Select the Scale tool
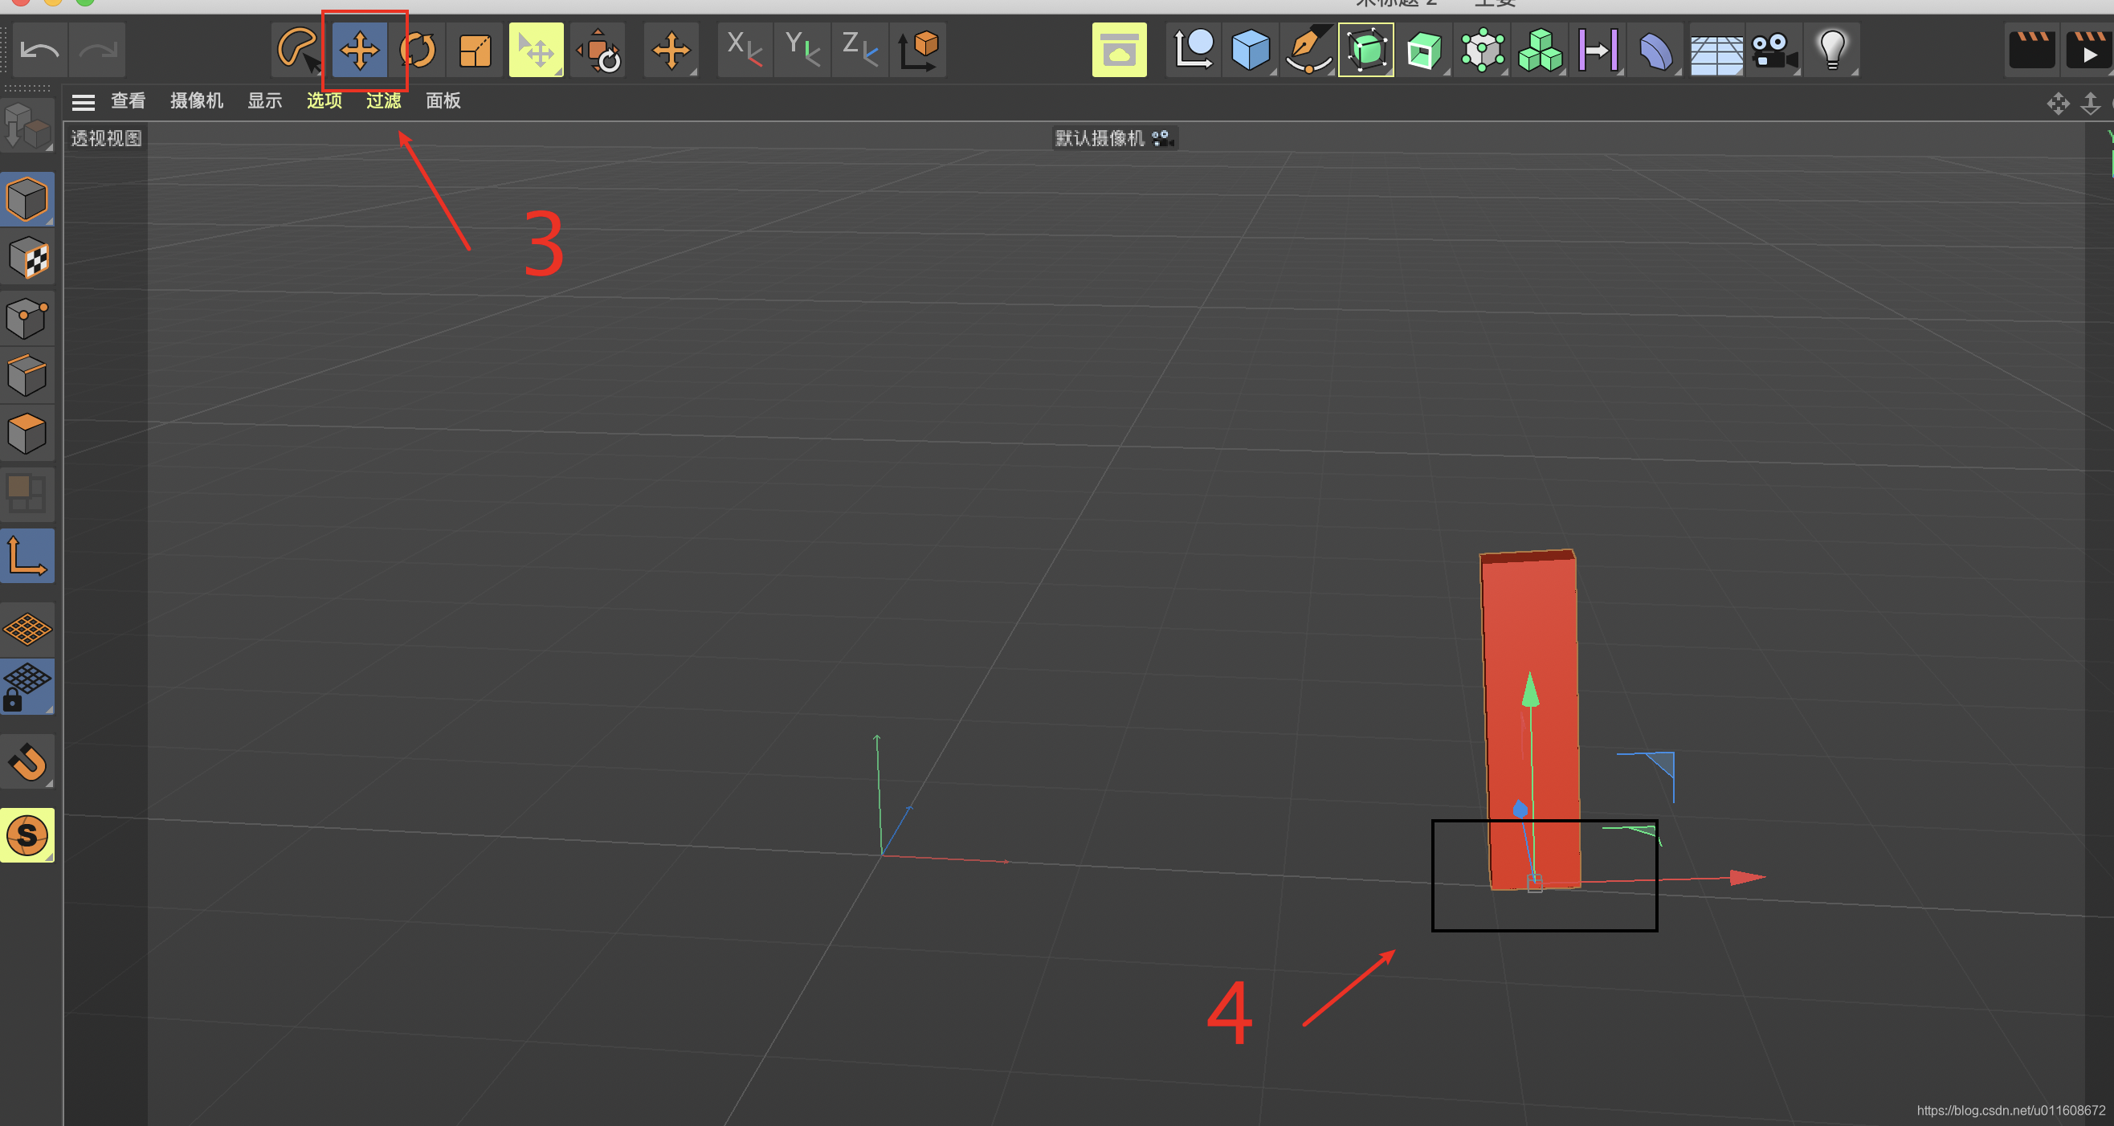This screenshot has width=2114, height=1126. 475,50
